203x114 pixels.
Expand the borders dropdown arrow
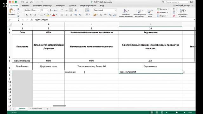click(44, 15)
